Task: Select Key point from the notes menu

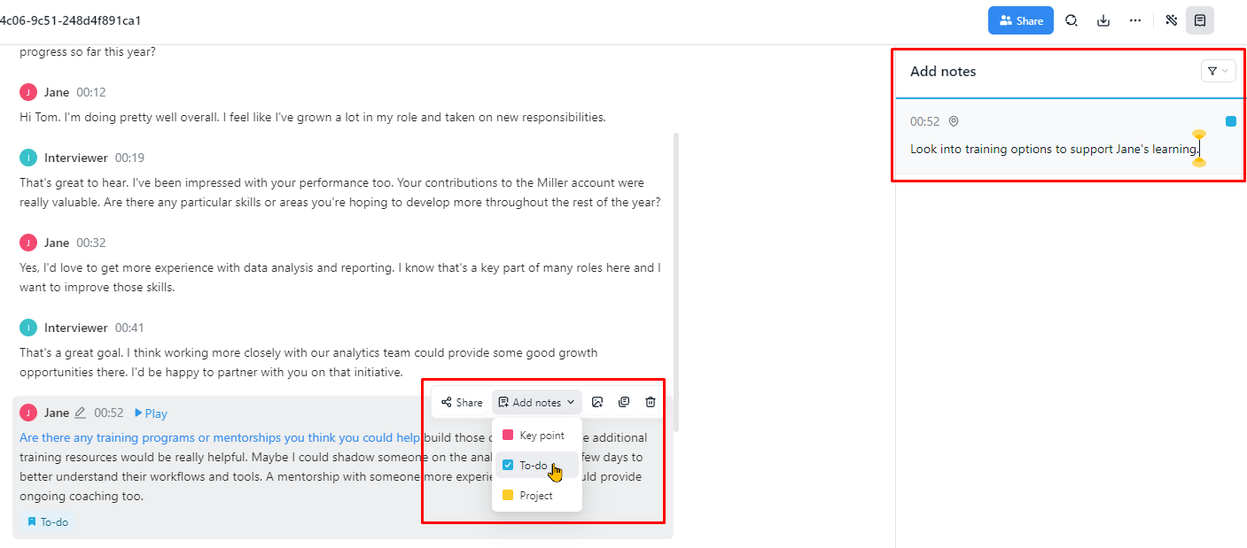Action: coord(536,436)
